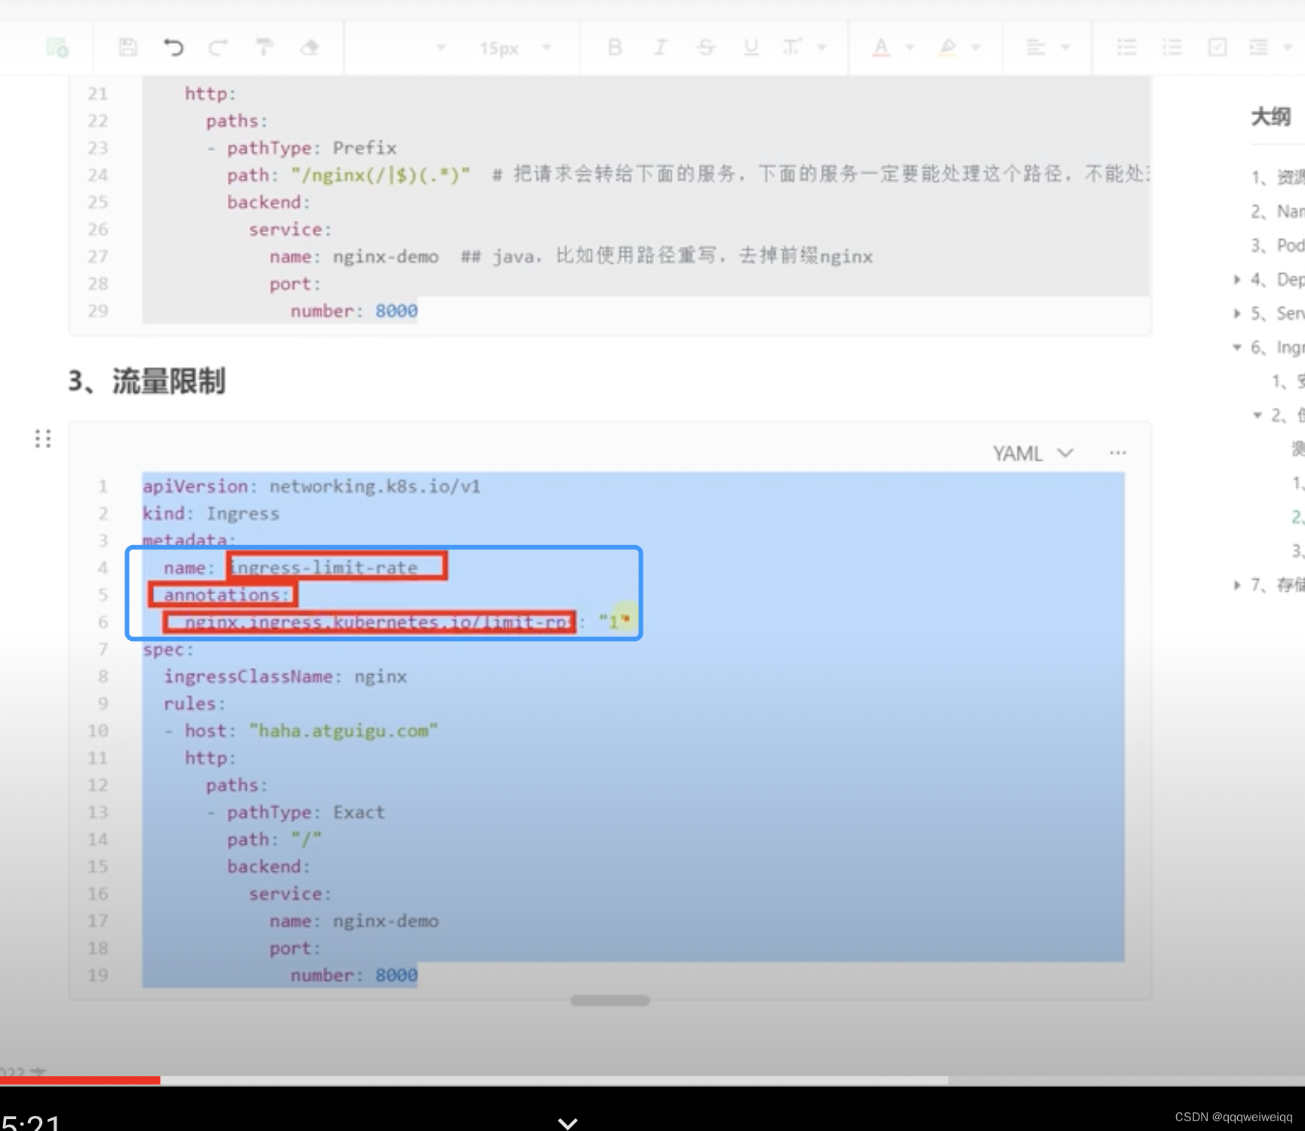Click the indent icon

tap(1258, 48)
